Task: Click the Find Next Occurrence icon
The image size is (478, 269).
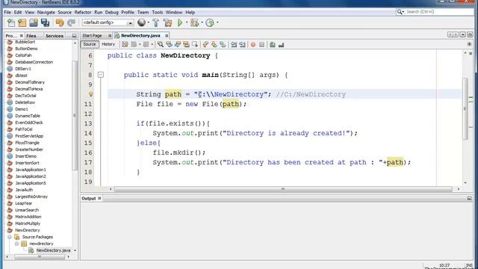Action: coord(178,45)
